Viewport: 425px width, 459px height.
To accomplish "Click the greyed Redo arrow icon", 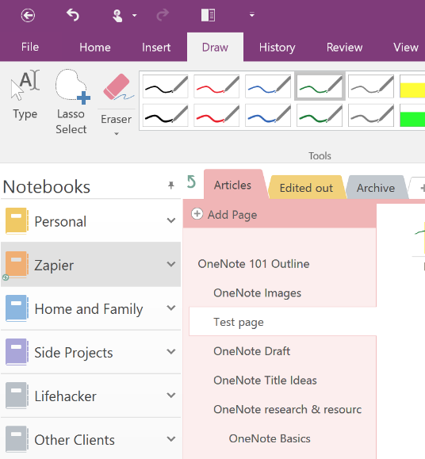I will click(x=163, y=15).
